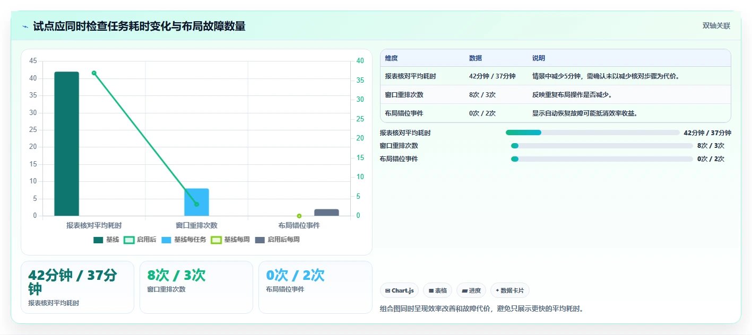Click the dark green 报表核对平均耗时 bar

66,144
